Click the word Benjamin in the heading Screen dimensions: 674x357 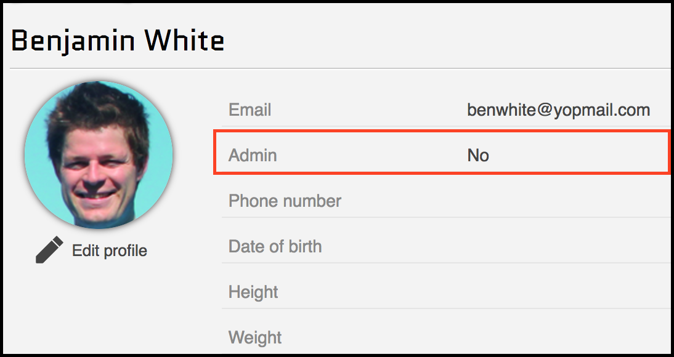[73, 41]
